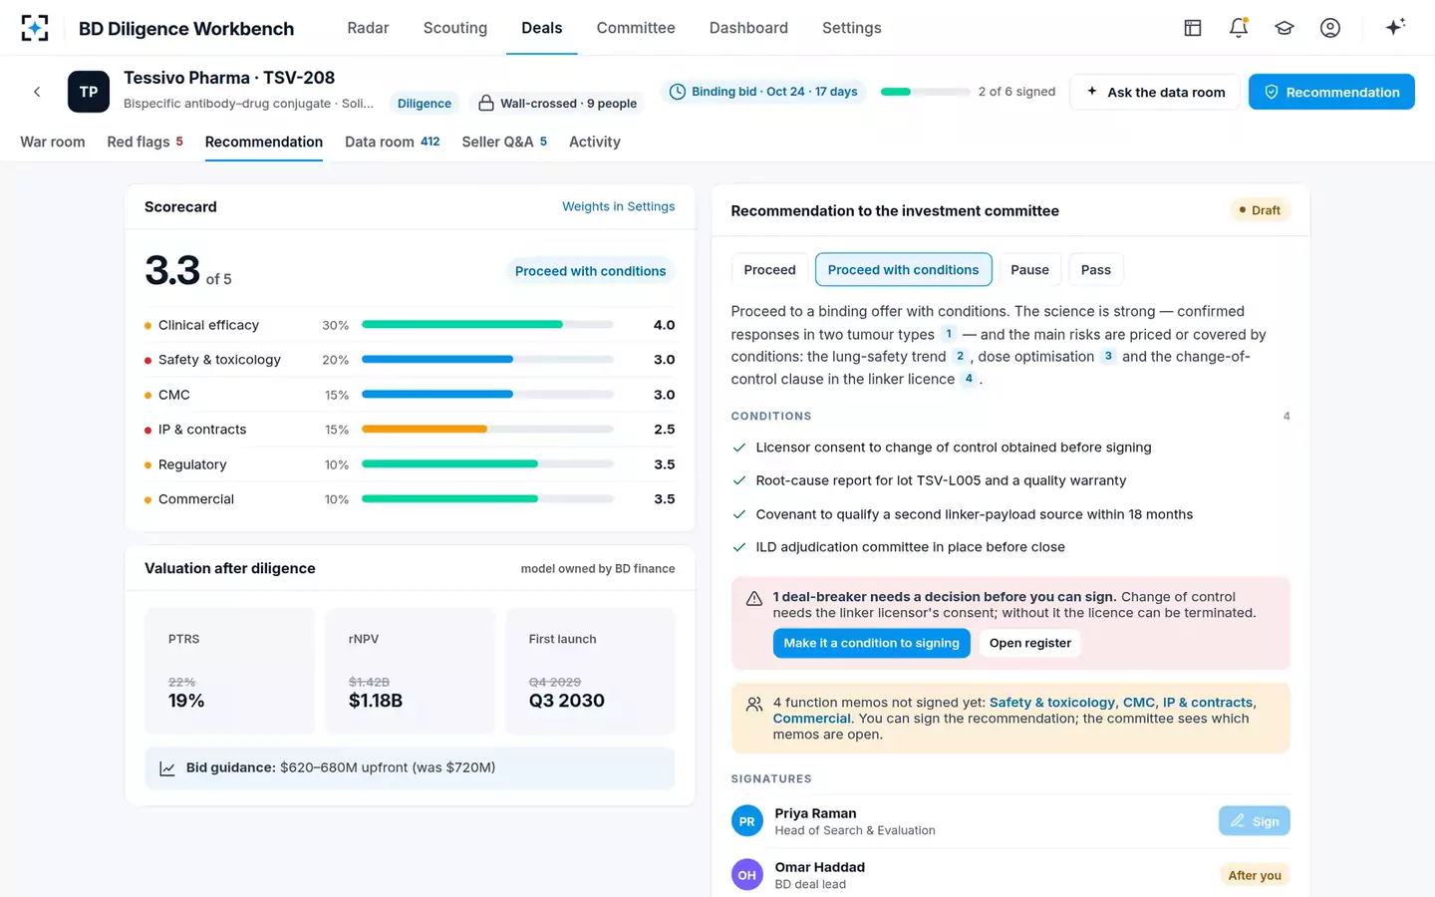Switch to the Red flags tab

click(x=145, y=142)
